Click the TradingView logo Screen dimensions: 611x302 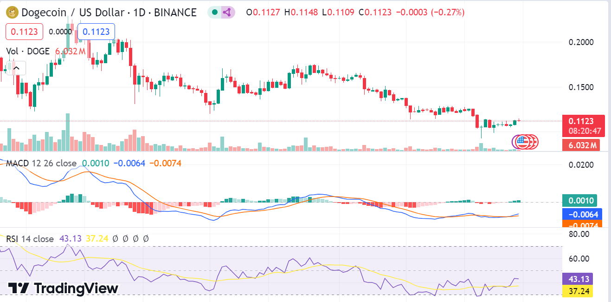(x=63, y=288)
